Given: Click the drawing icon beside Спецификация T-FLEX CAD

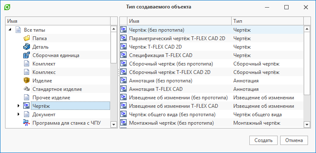Looking at the screenshot, I should [x=123, y=55].
